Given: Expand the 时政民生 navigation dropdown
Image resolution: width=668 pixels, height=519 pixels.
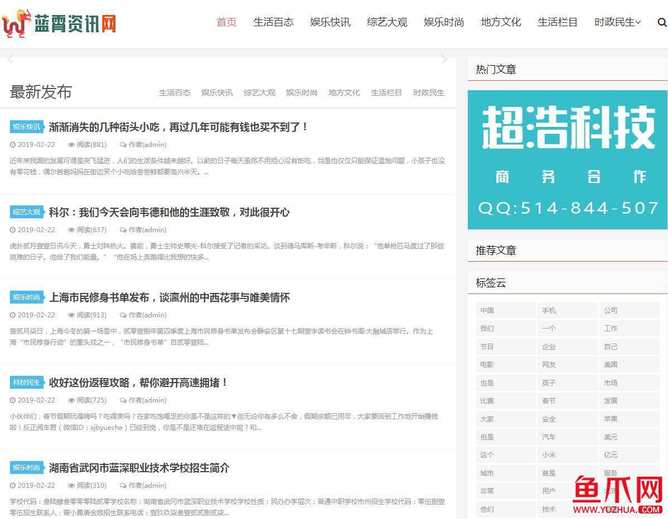Looking at the screenshot, I should click(618, 23).
